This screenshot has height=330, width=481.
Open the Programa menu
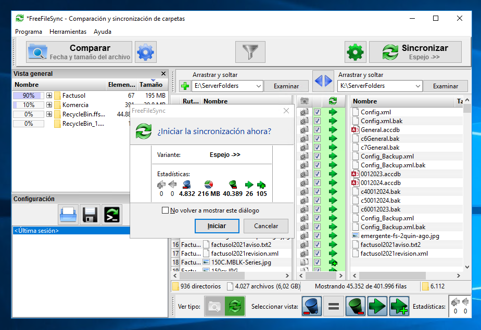point(29,32)
